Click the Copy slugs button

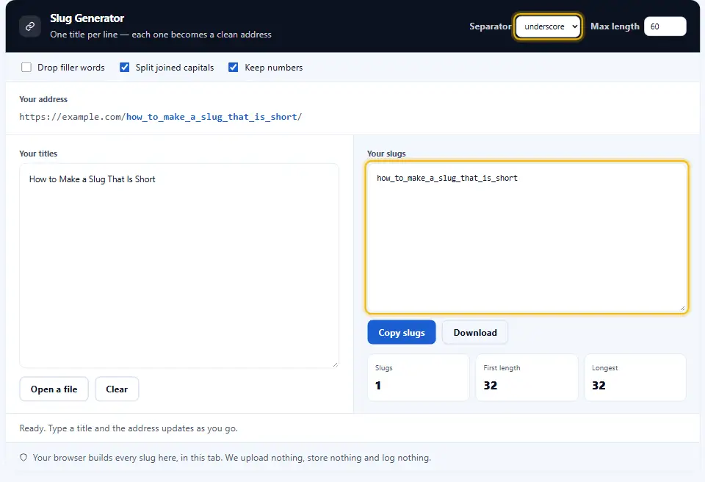click(402, 333)
